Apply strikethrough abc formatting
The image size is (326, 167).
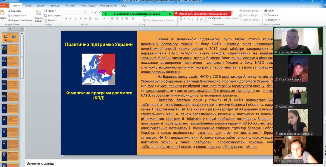click(85, 19)
